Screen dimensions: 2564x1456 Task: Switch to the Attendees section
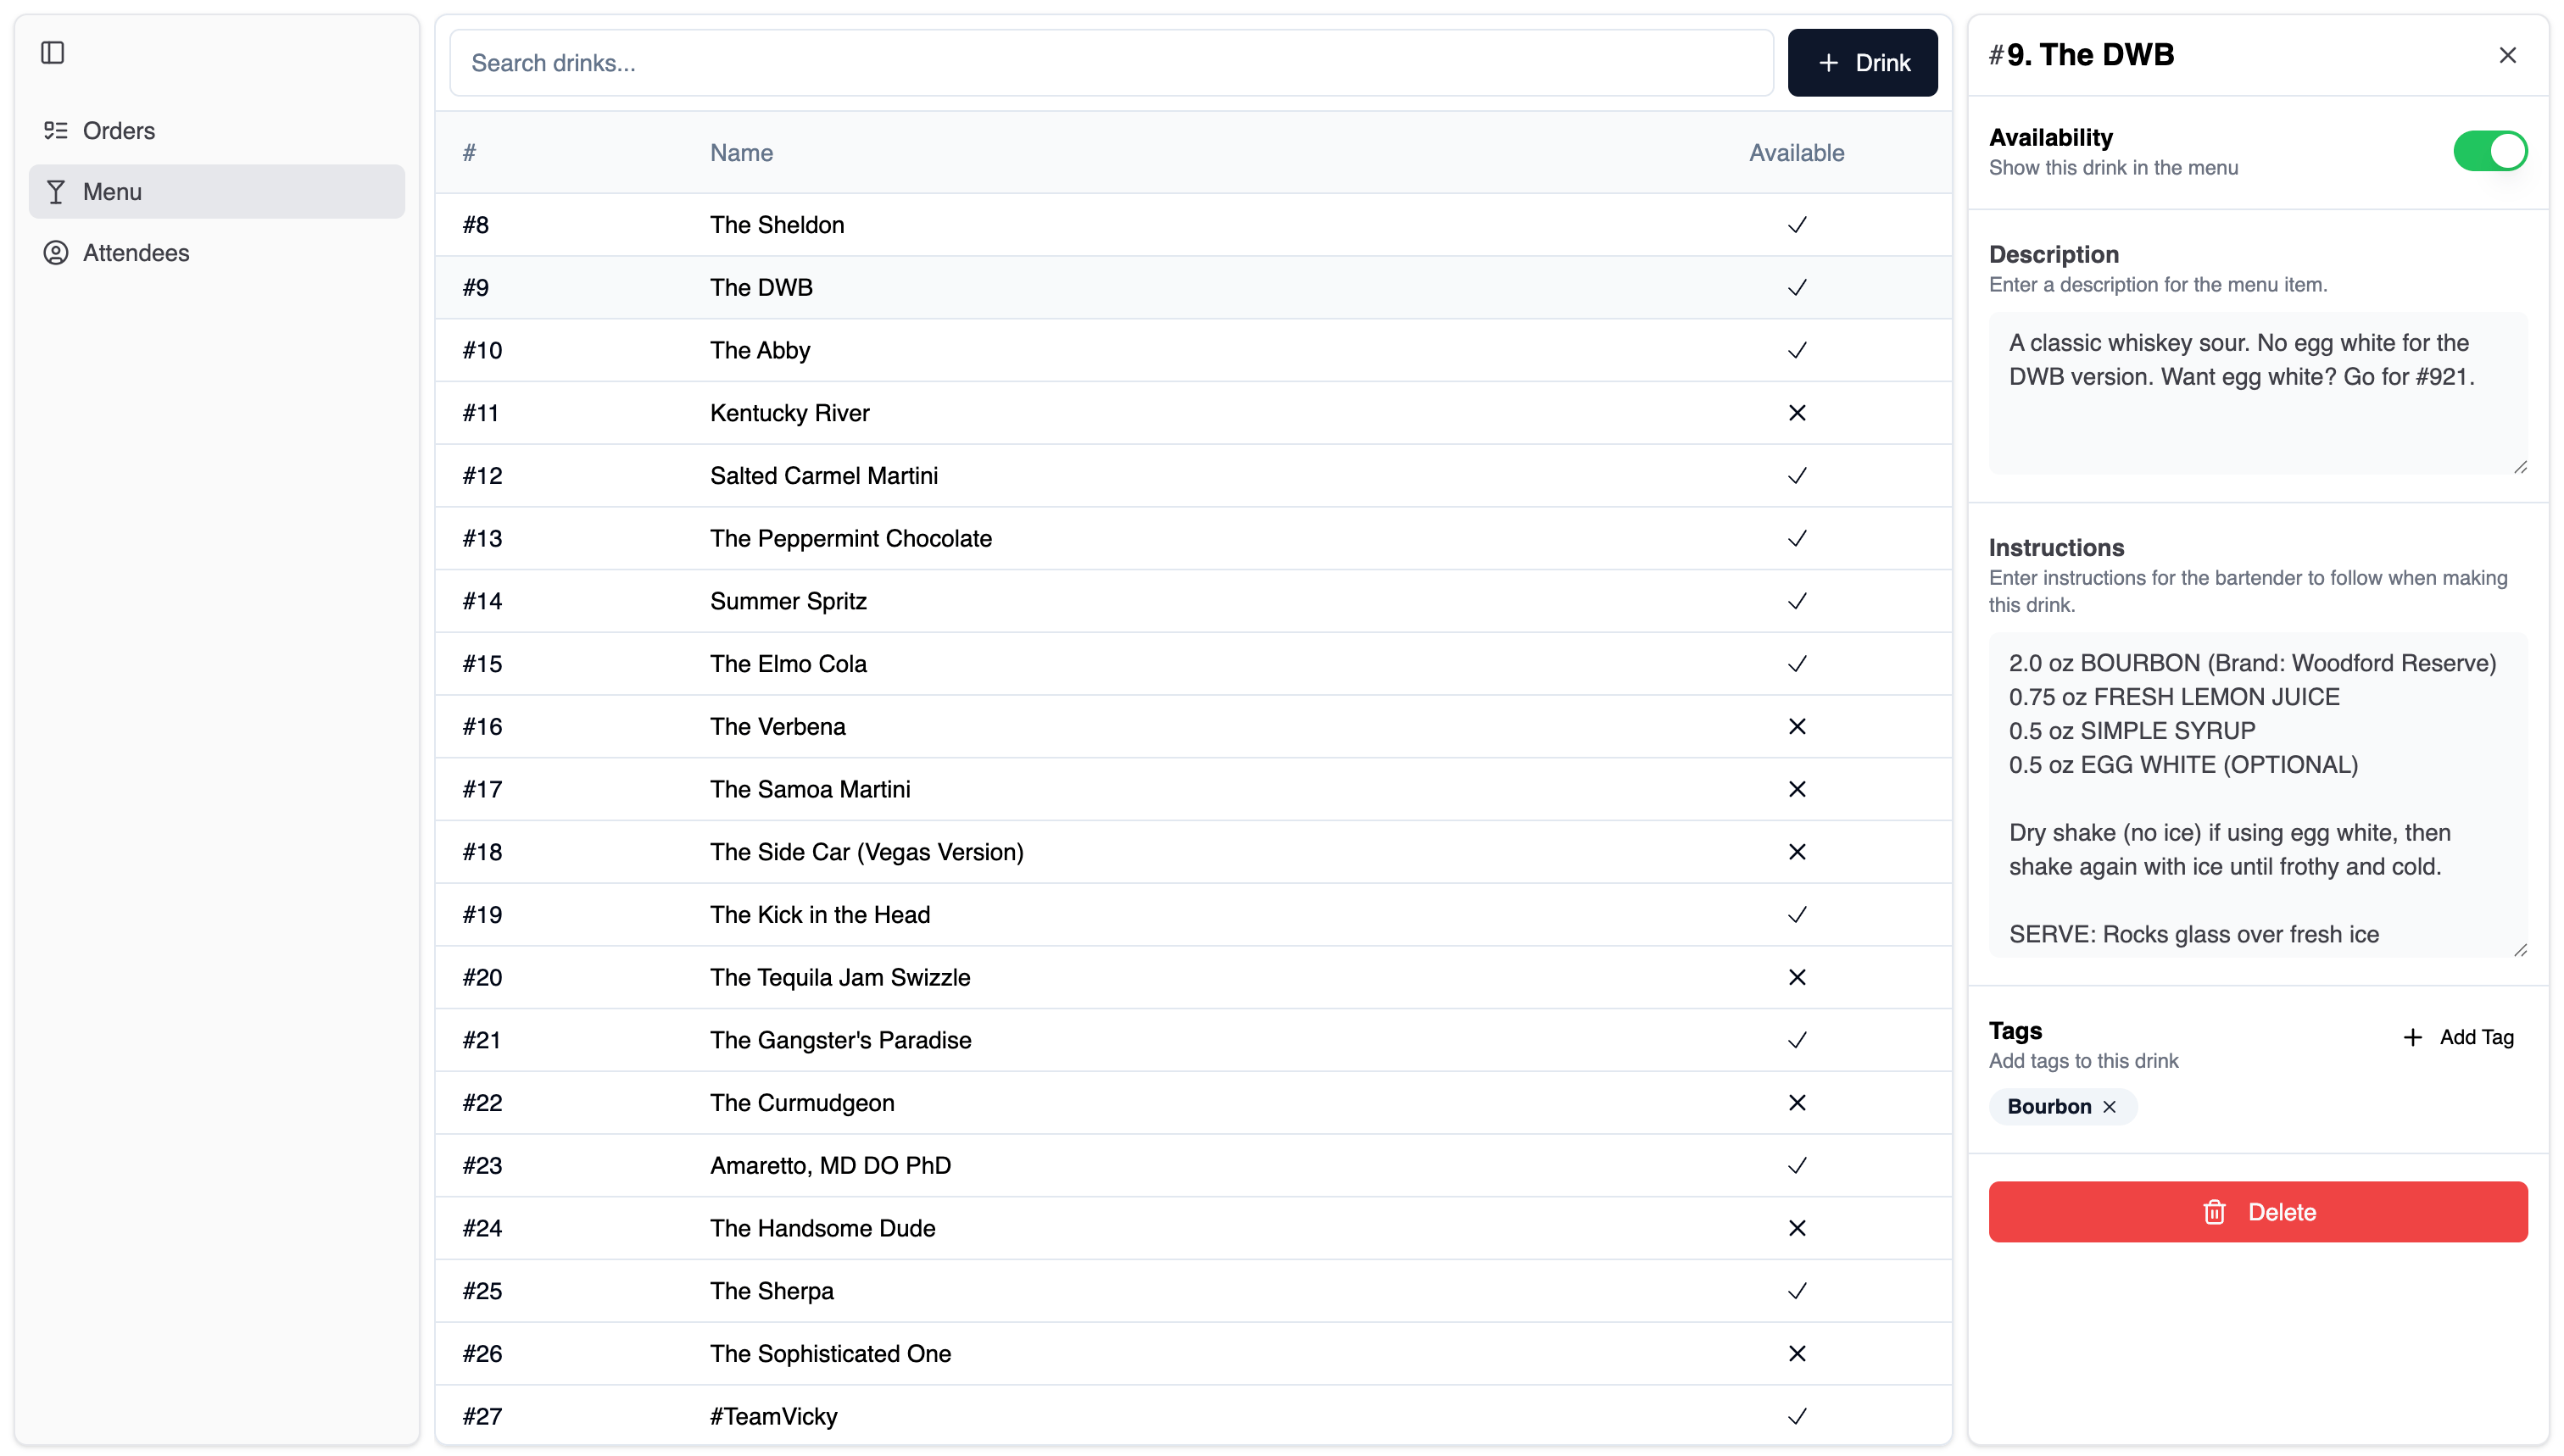pyautogui.click(x=136, y=252)
